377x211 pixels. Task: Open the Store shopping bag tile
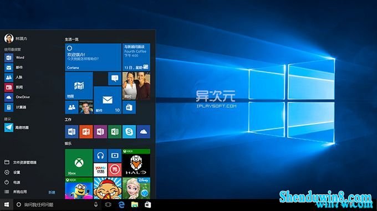[x=129, y=107]
